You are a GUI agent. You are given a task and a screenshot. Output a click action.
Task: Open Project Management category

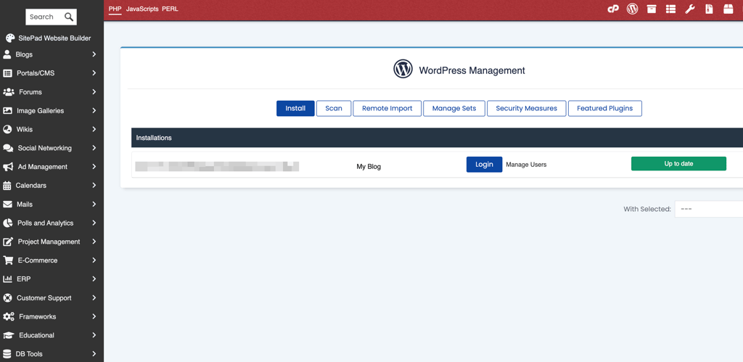pos(49,242)
